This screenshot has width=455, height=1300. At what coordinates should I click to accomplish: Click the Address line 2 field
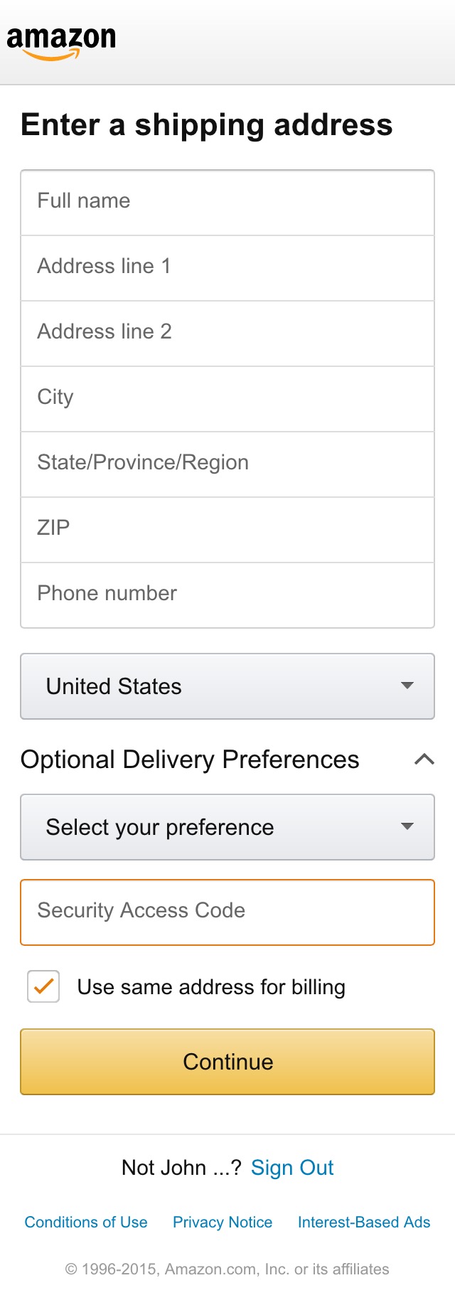tap(227, 332)
